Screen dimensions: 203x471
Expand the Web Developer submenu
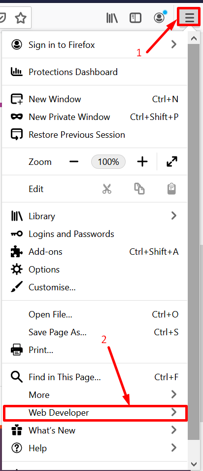tap(96, 413)
